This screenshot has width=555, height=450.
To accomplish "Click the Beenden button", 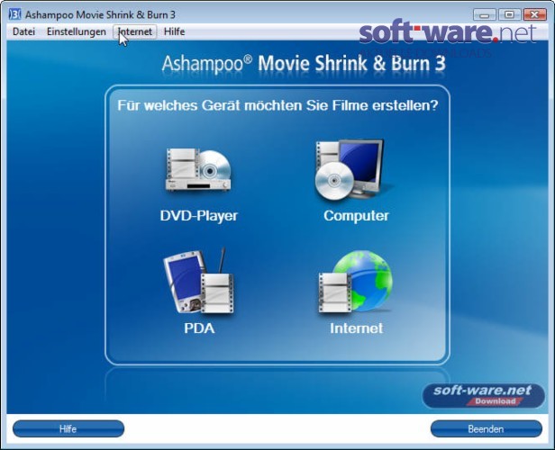I will (486, 428).
